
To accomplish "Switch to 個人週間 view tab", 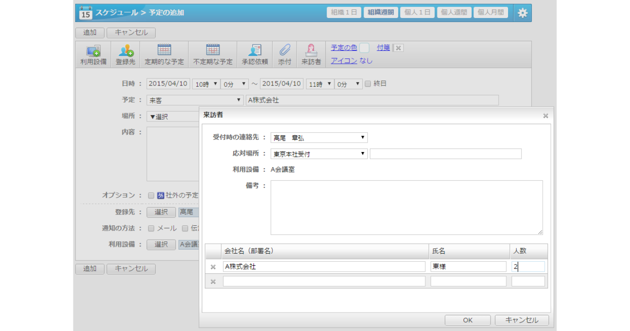I will (454, 13).
